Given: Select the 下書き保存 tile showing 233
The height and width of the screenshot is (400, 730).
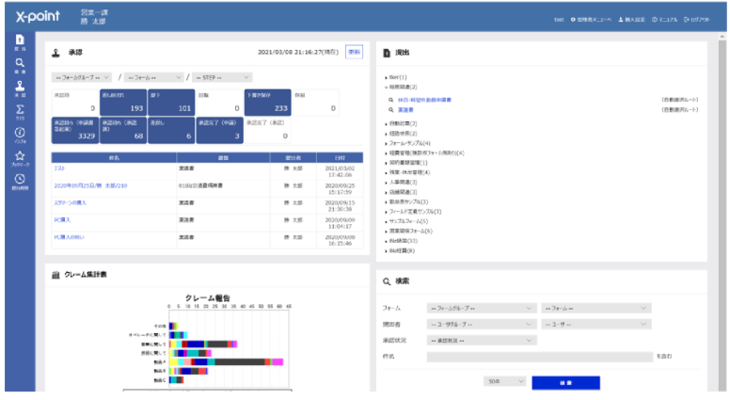Looking at the screenshot, I should 268,103.
